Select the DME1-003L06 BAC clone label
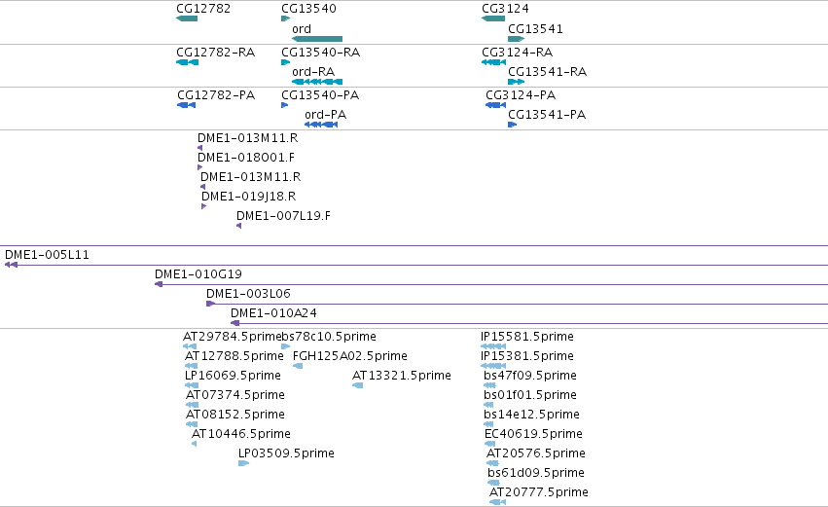 click(x=249, y=294)
